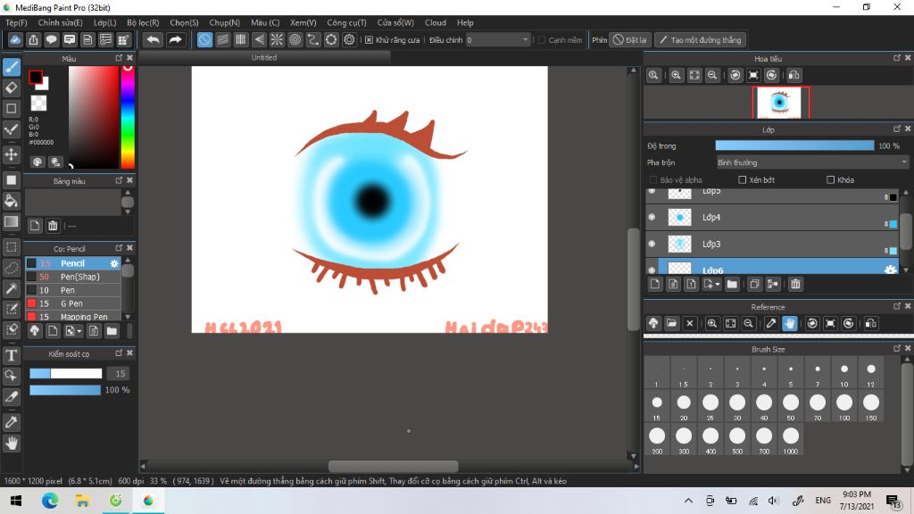Activate the hand tool in Reference panel
Screen dimensions: 914x514
[x=789, y=323]
